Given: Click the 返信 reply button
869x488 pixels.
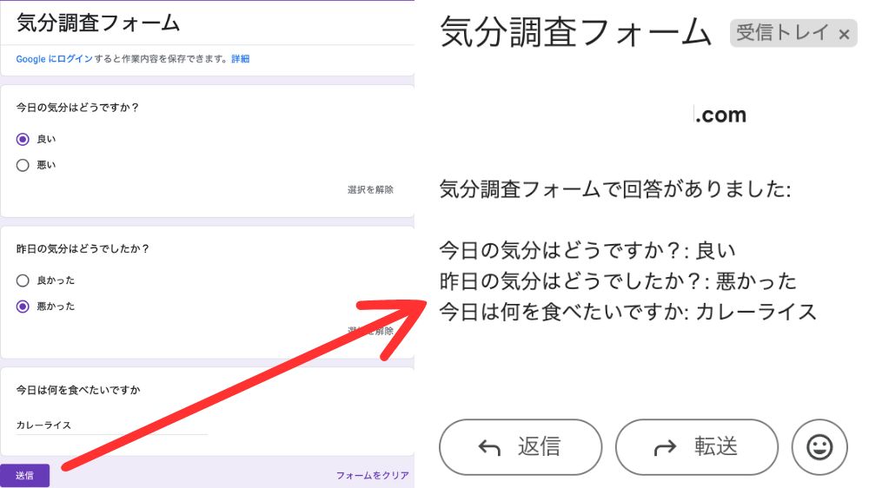Looking at the screenshot, I should (520, 447).
